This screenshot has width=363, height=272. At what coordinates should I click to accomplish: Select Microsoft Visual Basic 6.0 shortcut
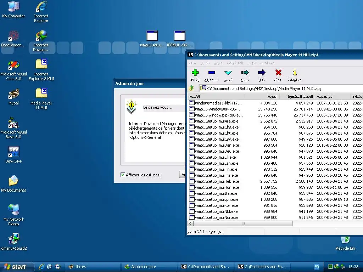point(13,128)
